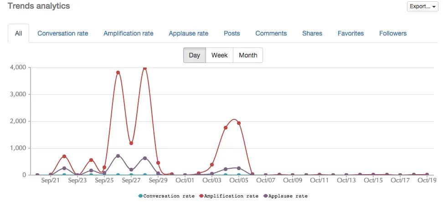
Task: View the Shares tab
Action: pos(312,33)
